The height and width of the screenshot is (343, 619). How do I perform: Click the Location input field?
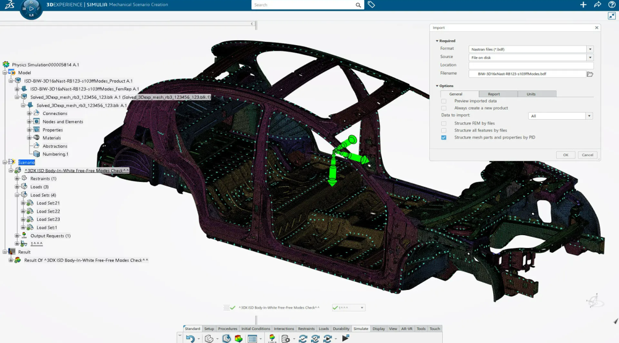tap(530, 65)
